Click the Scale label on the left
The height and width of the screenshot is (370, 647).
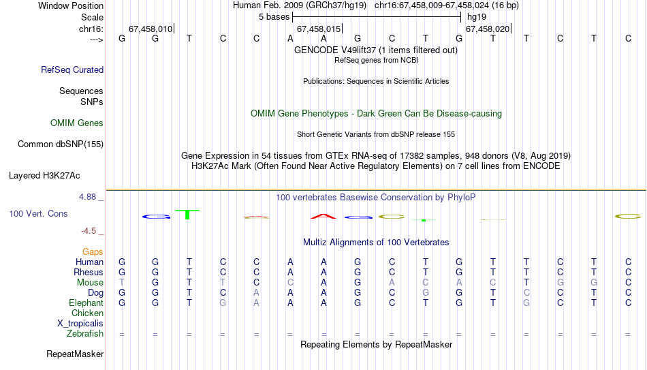93,17
